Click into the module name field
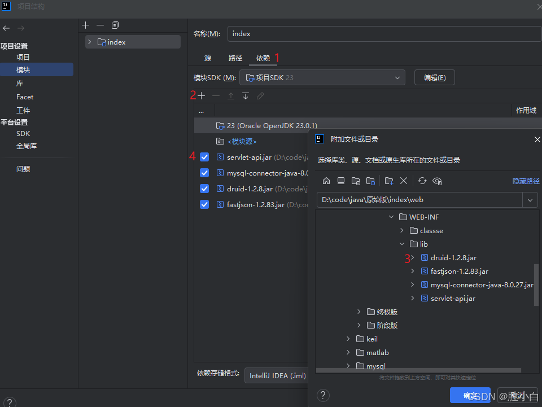The width and height of the screenshot is (542, 407). [x=384, y=34]
